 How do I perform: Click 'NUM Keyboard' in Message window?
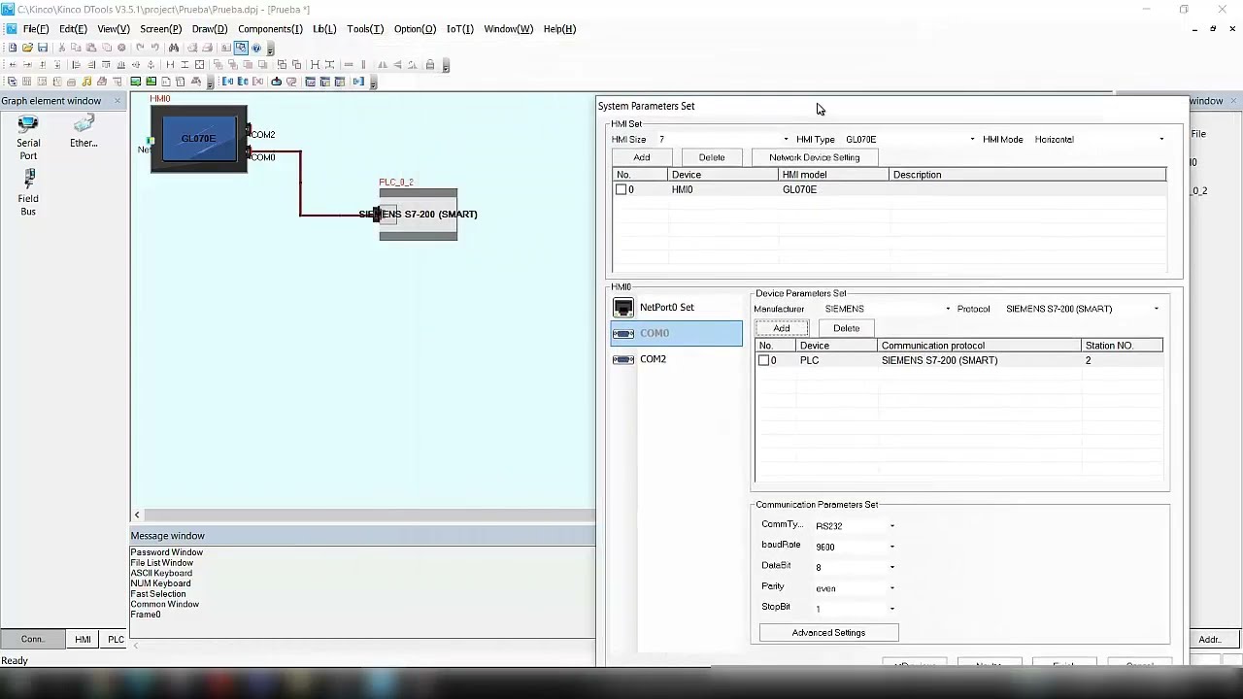(x=160, y=583)
